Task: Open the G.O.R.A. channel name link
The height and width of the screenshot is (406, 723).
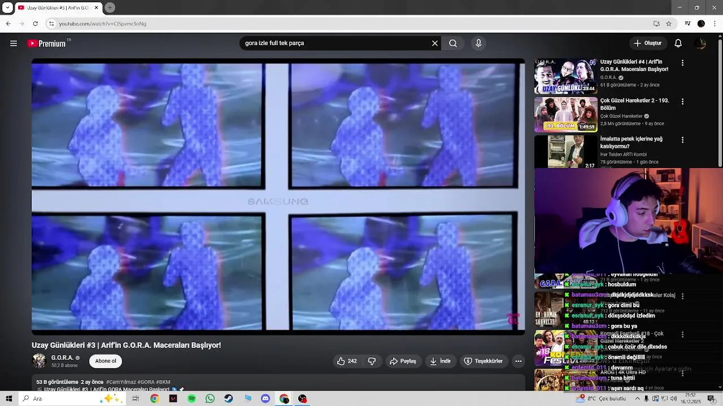Action: [x=62, y=358]
